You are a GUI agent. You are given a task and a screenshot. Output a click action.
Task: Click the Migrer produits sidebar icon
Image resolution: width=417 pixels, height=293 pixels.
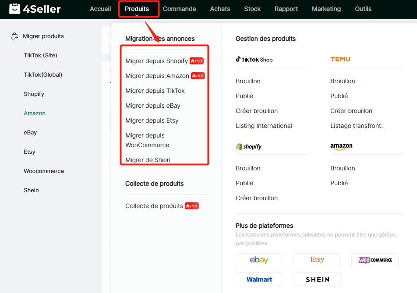pyautogui.click(x=14, y=36)
